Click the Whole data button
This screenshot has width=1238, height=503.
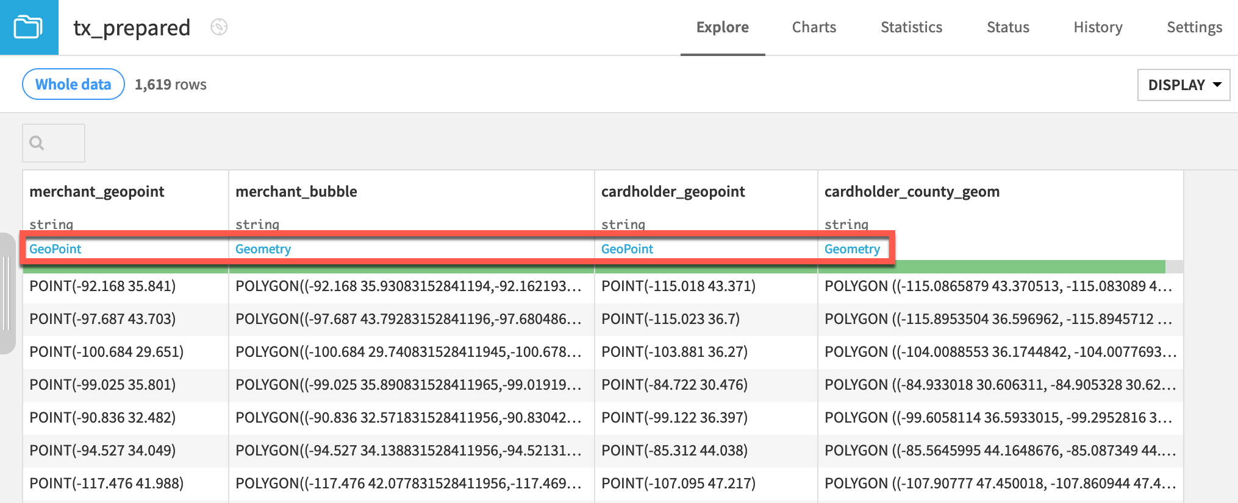pos(73,84)
